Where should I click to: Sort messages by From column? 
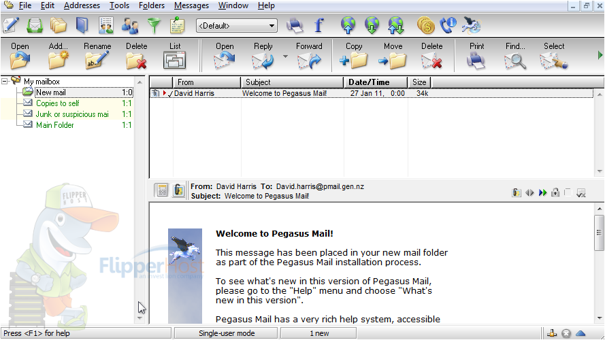point(206,82)
